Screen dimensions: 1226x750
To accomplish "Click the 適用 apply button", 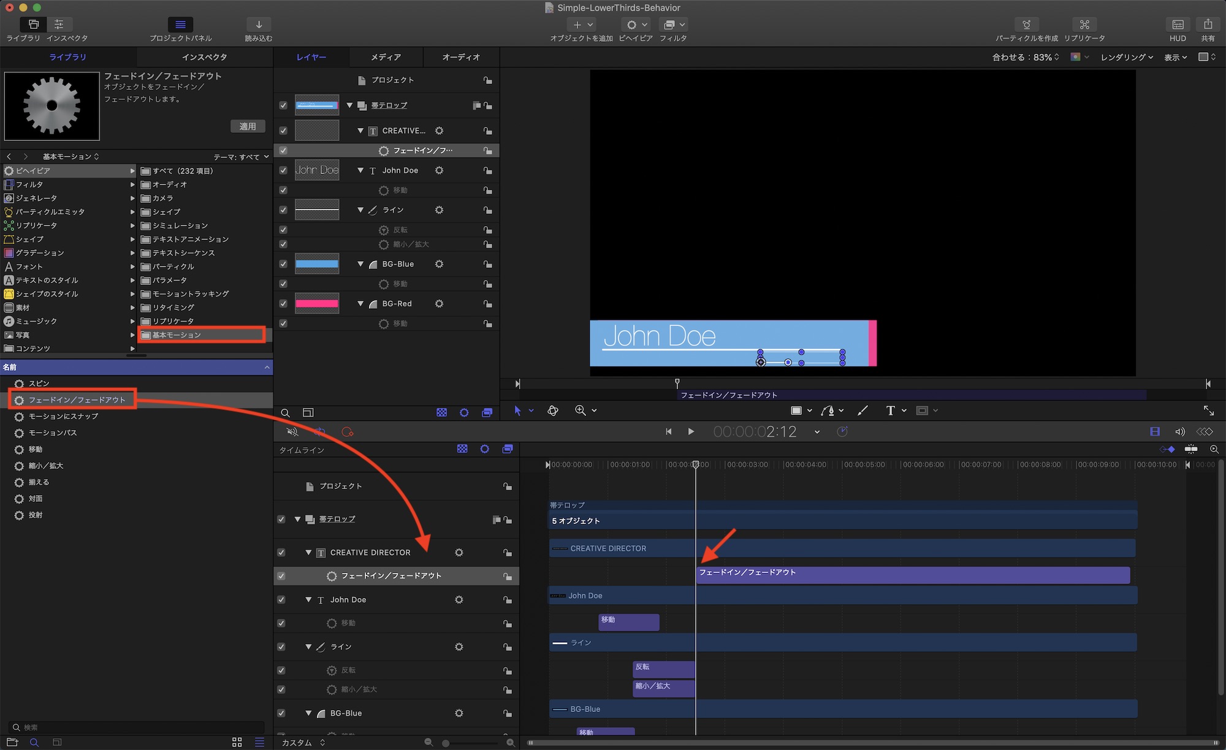I will pos(248,126).
